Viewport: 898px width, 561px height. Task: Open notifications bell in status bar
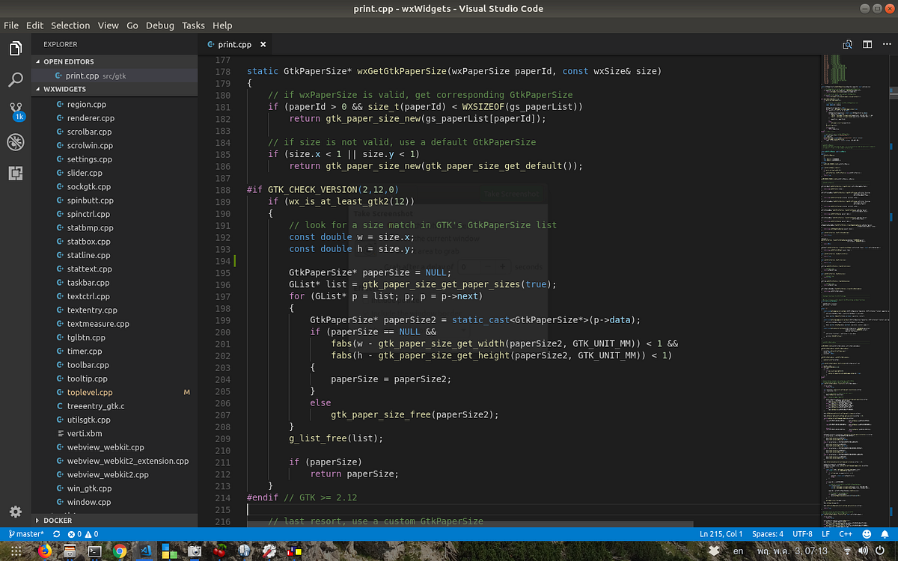884,534
